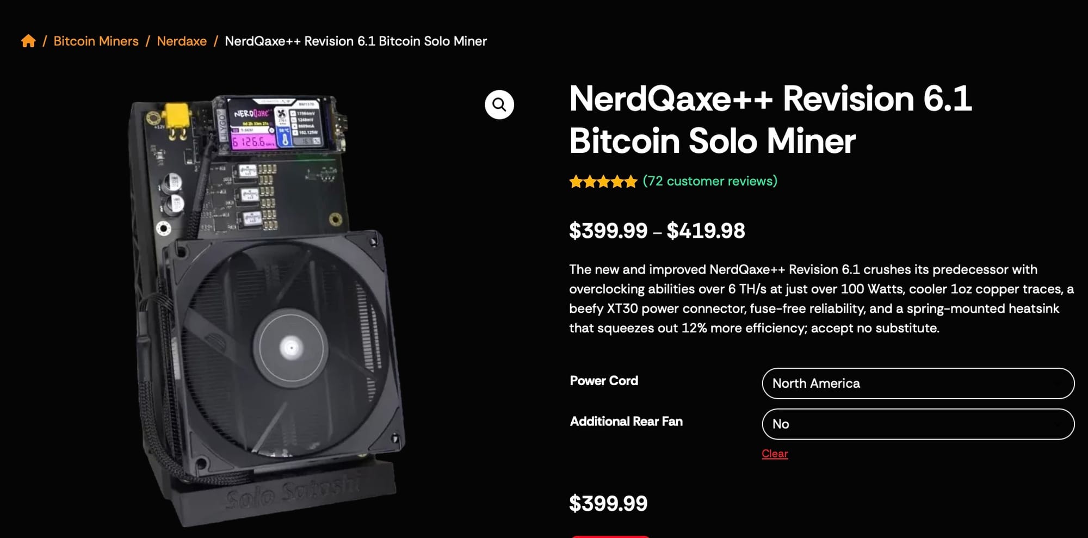Click the yellow XT30 connector in photo
1088x538 pixels.
click(x=177, y=117)
